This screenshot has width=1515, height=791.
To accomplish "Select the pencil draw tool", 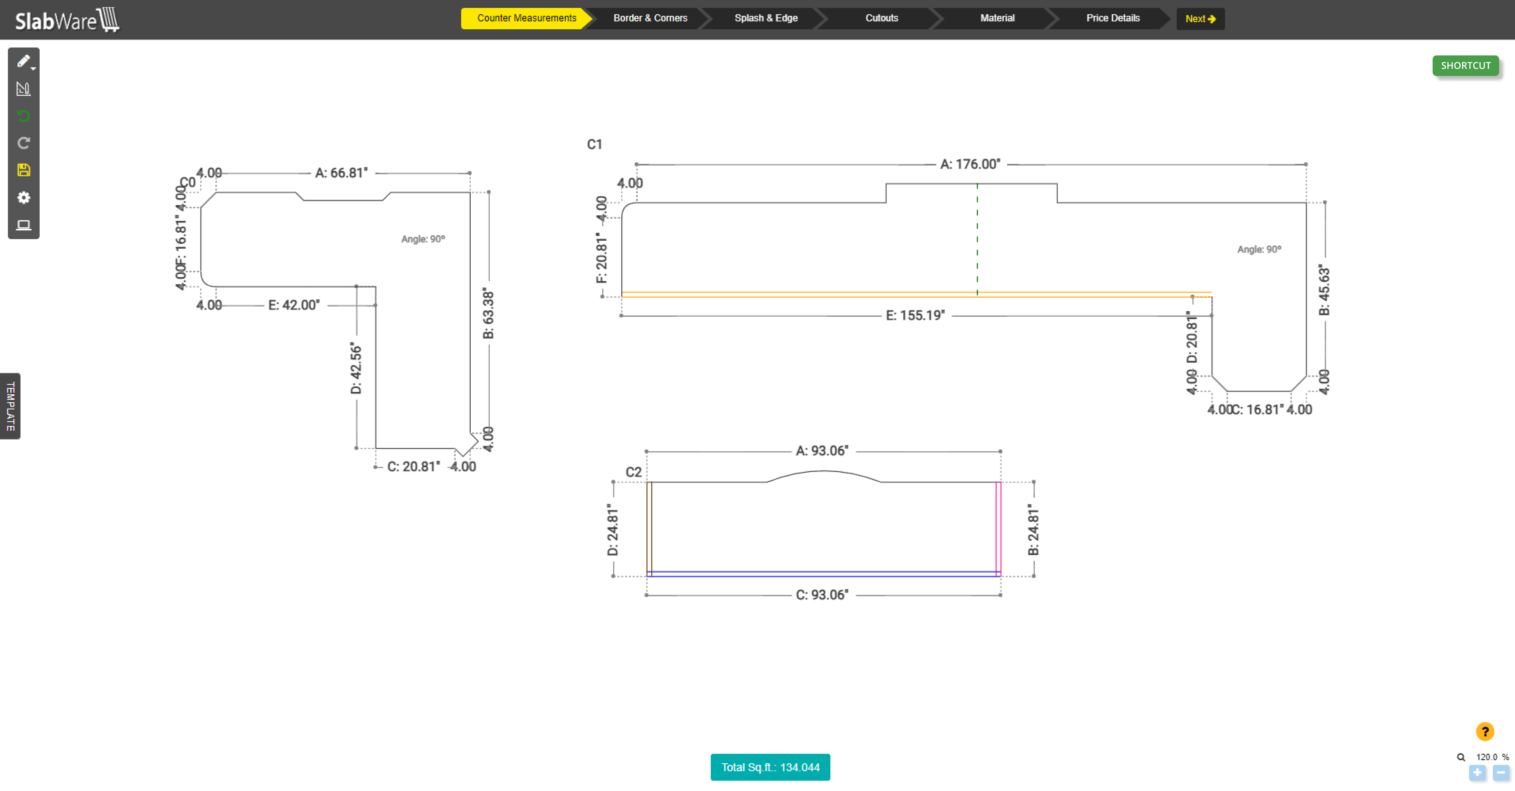I will (23, 61).
